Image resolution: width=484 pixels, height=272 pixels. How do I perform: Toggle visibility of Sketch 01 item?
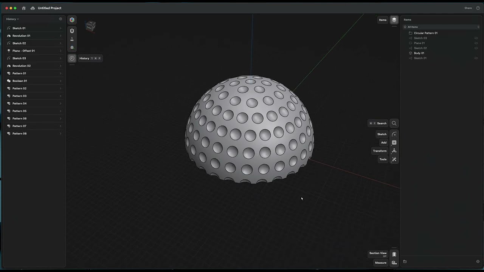tap(476, 58)
